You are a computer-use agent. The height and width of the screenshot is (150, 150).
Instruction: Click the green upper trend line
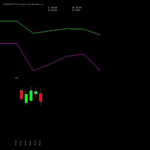(x=50, y=31)
